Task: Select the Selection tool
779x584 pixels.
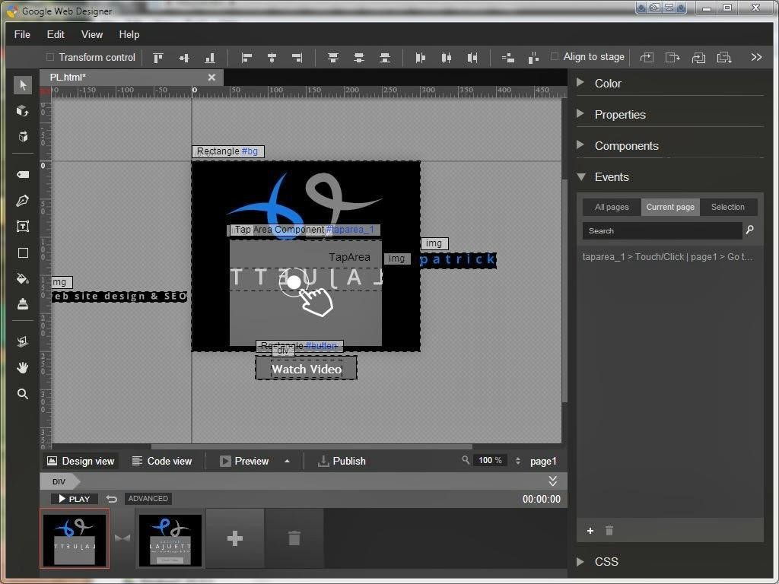Action: (x=22, y=84)
